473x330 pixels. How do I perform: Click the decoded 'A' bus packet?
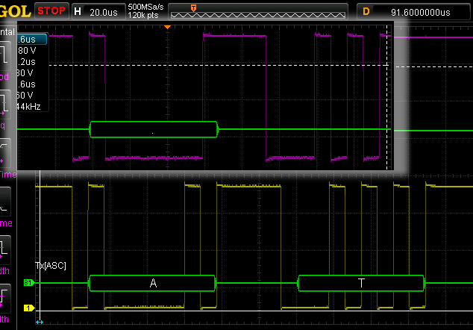(x=153, y=283)
